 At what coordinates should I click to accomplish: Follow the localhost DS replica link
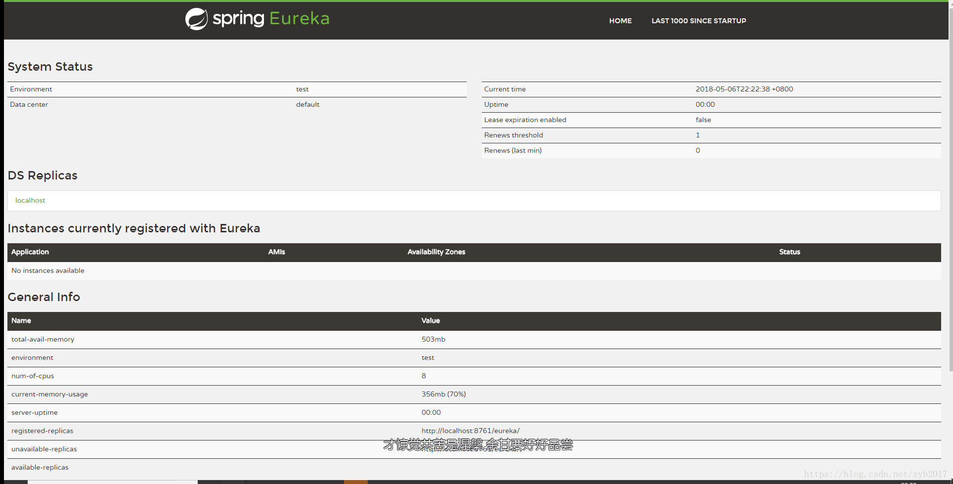[x=30, y=200]
